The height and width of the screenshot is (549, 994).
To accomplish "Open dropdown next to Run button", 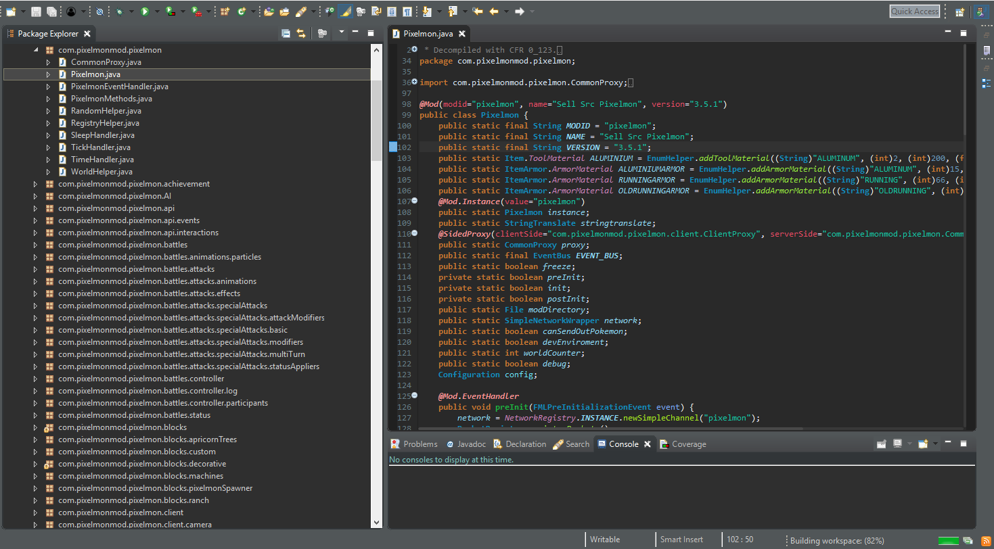I will (158, 11).
